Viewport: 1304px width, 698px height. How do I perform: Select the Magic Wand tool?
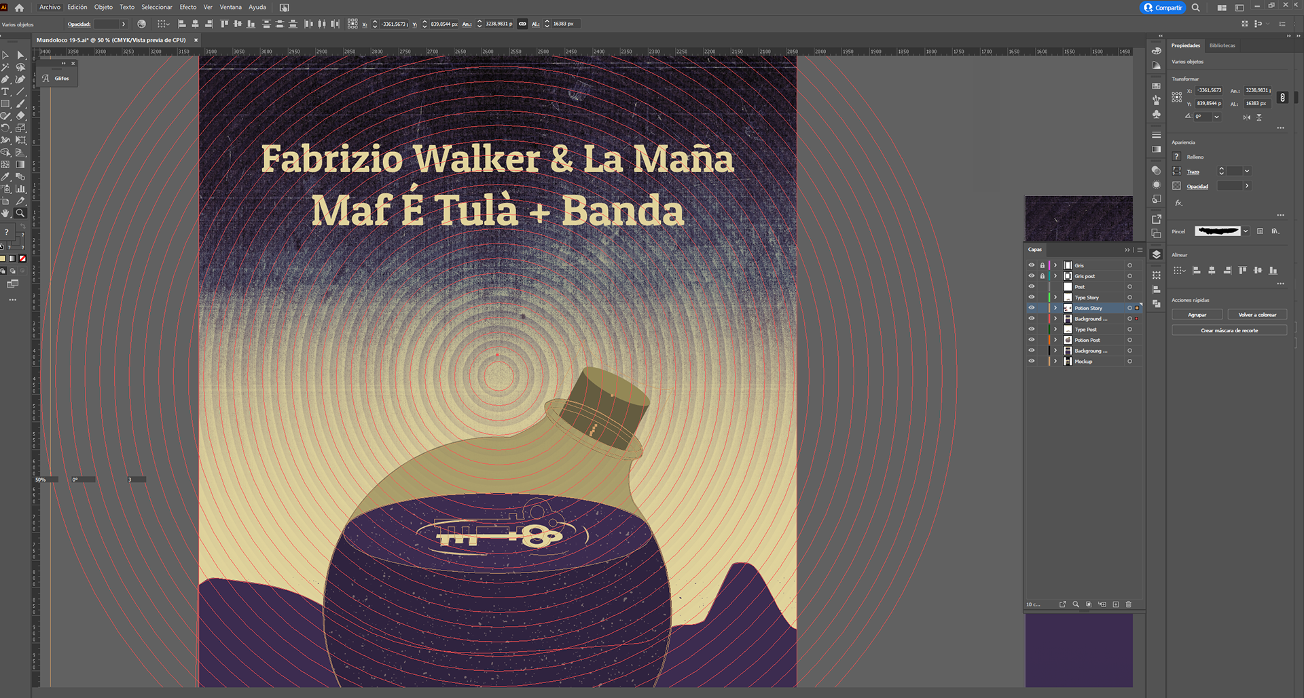[5, 67]
